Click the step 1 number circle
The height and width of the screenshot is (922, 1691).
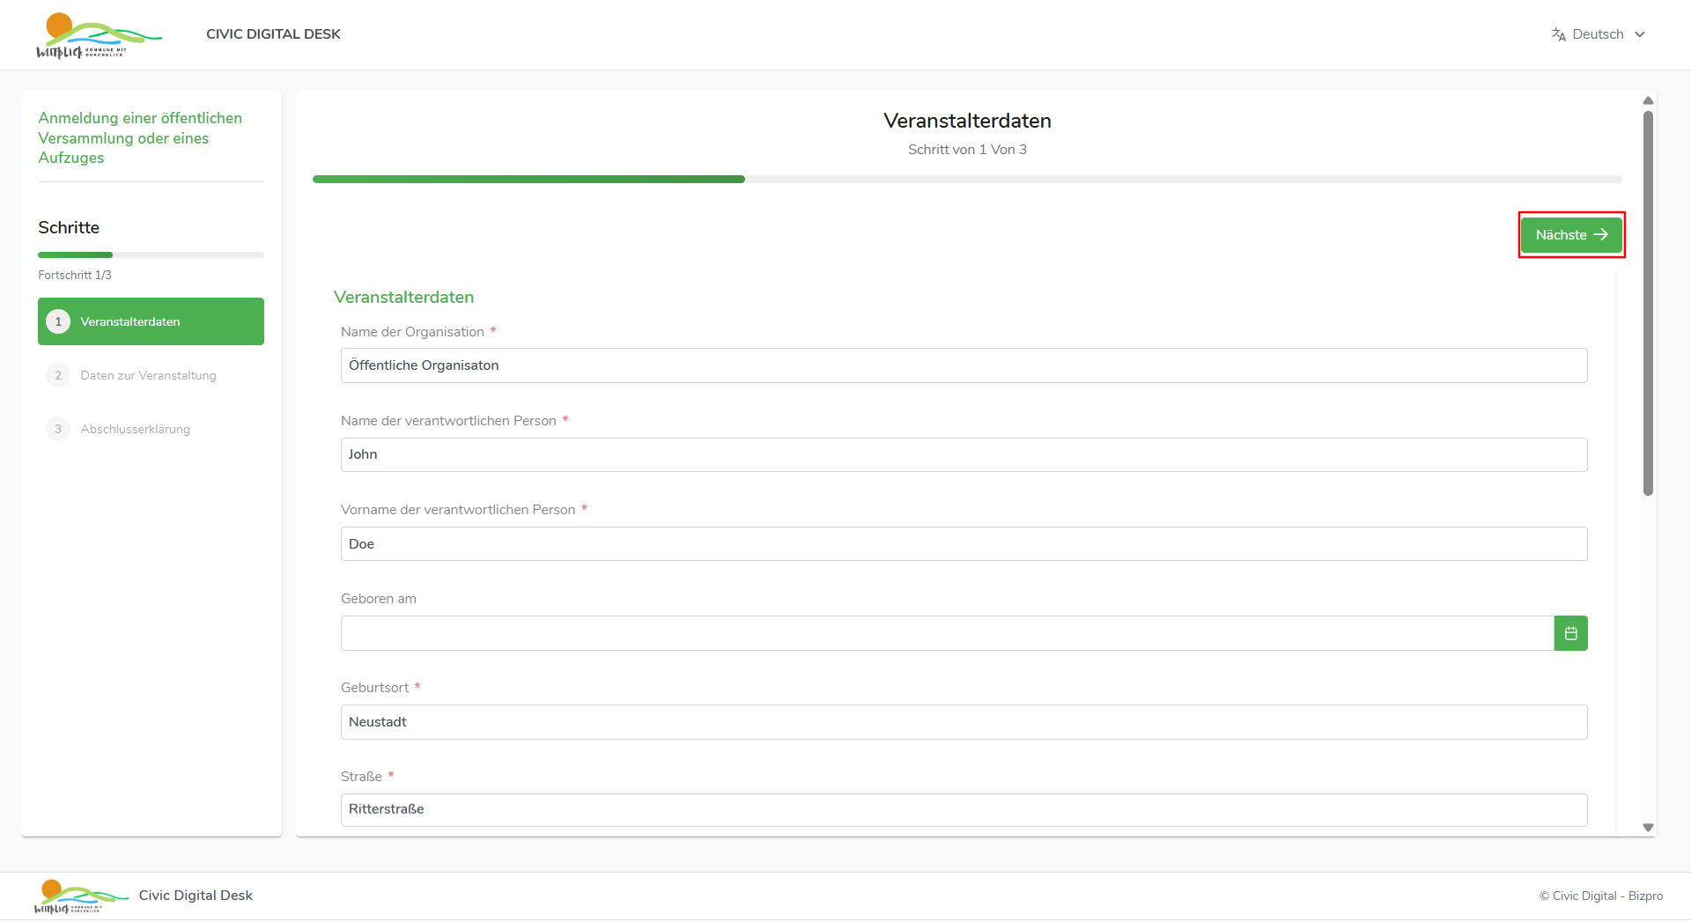click(58, 321)
